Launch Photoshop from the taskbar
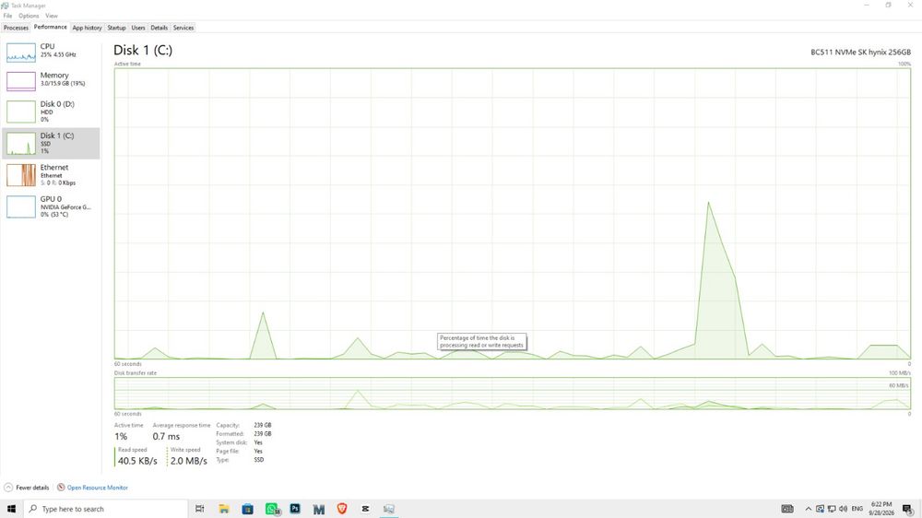 pos(295,509)
